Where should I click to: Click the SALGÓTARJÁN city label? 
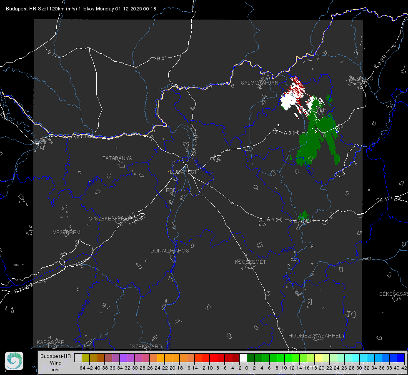coord(259,83)
